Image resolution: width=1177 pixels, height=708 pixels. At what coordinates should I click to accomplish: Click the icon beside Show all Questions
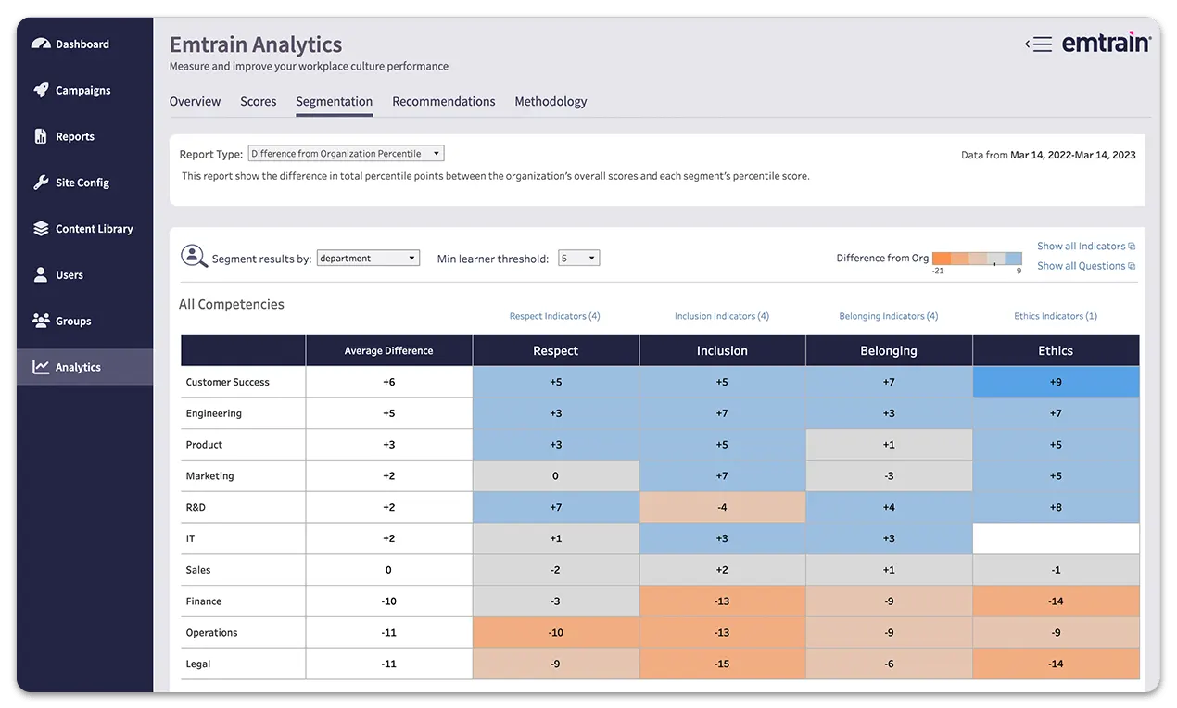[1132, 266]
